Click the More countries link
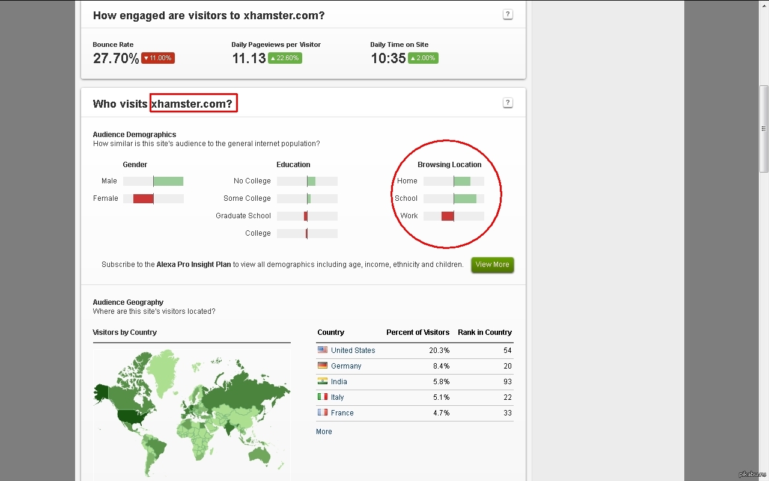Image resolution: width=769 pixels, height=481 pixels. pyautogui.click(x=324, y=432)
